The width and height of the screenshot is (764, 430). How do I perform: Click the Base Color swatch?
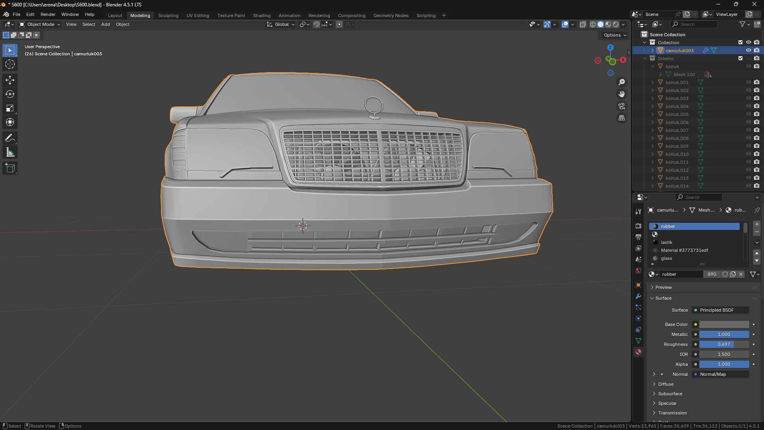tap(724, 324)
